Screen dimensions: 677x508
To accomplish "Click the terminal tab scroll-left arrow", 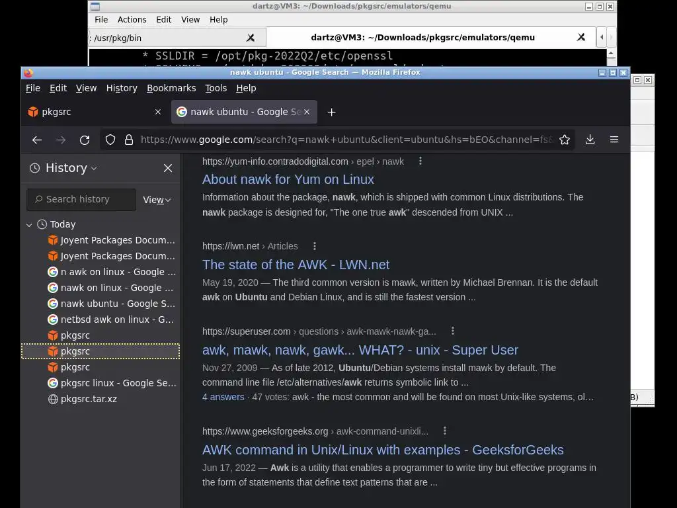I will [x=602, y=38].
